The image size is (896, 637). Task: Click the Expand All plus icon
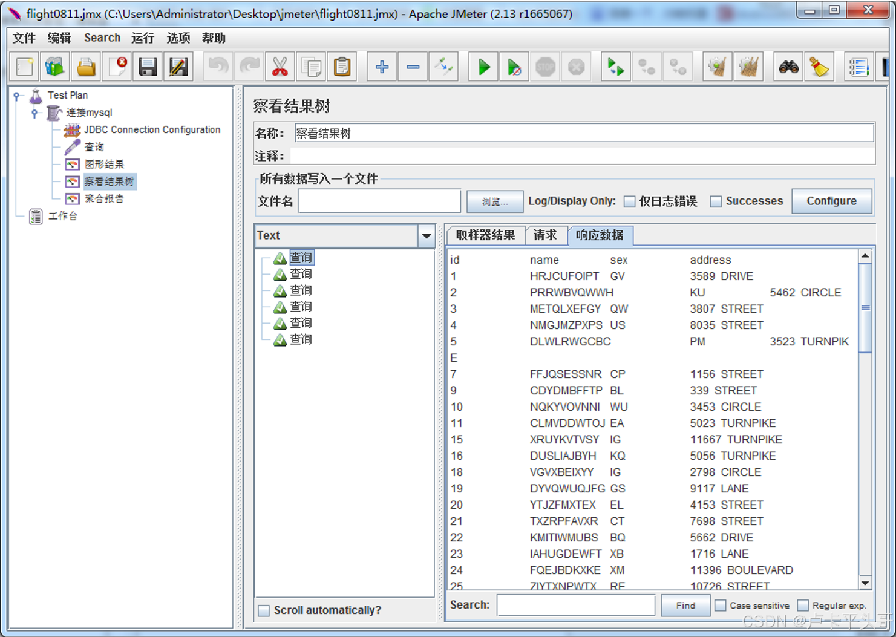pos(382,67)
